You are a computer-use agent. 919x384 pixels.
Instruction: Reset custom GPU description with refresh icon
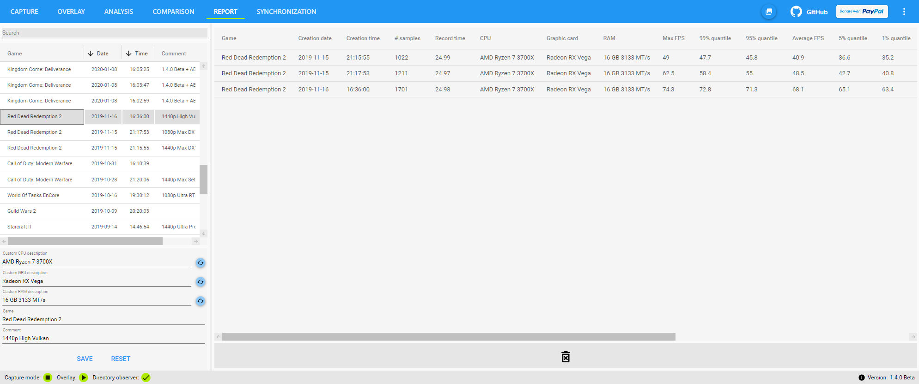[201, 282]
